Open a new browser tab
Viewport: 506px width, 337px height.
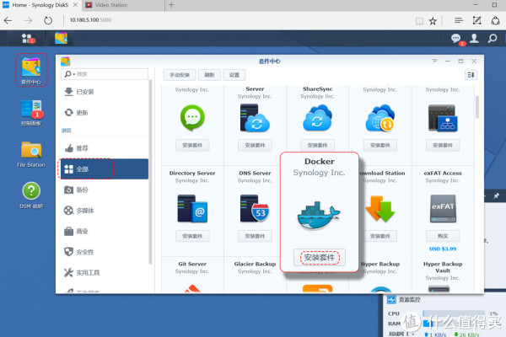click(171, 5)
